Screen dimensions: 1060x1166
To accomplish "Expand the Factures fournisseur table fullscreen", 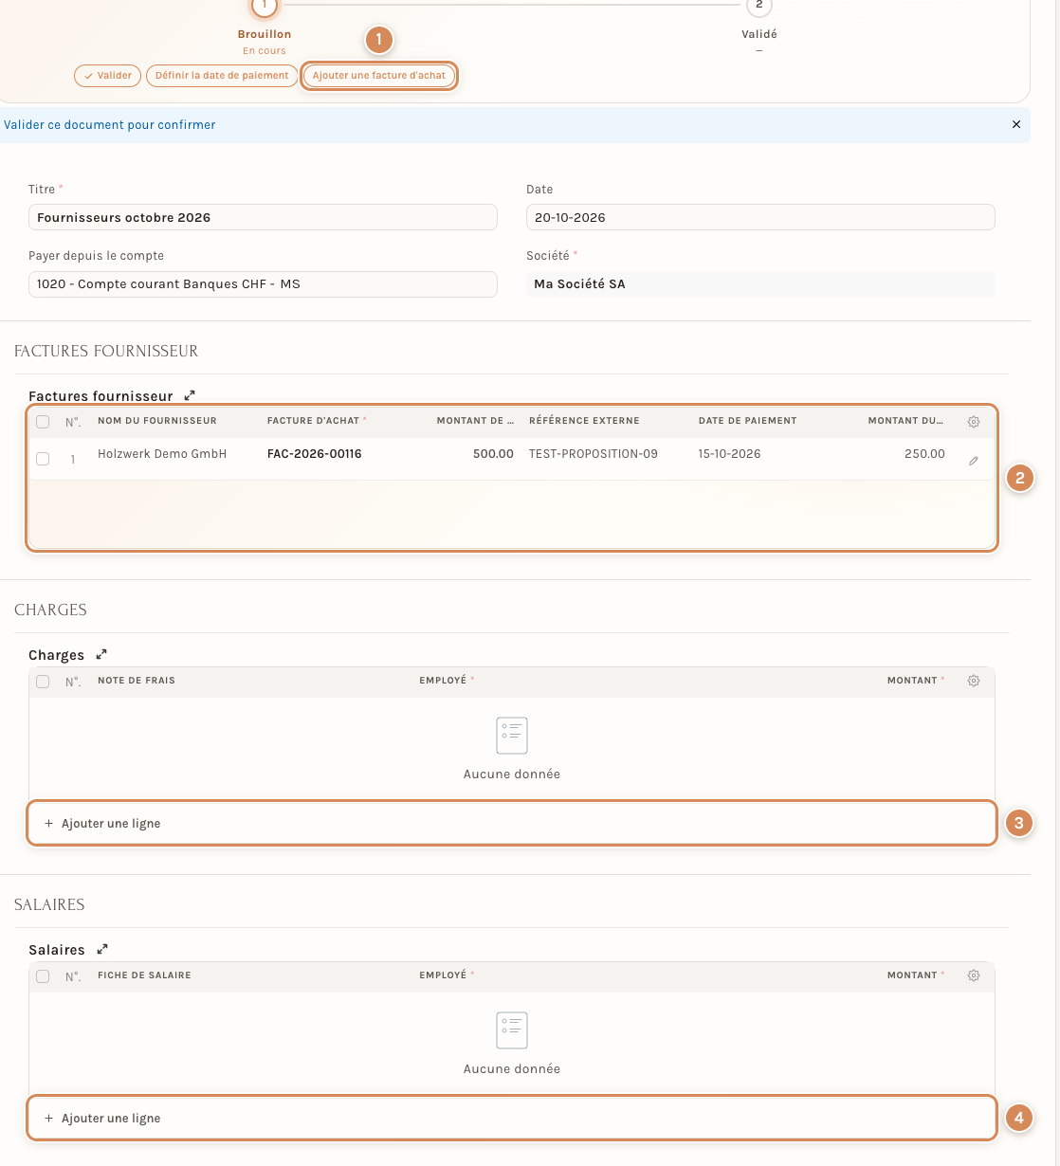I will pyautogui.click(x=190, y=395).
